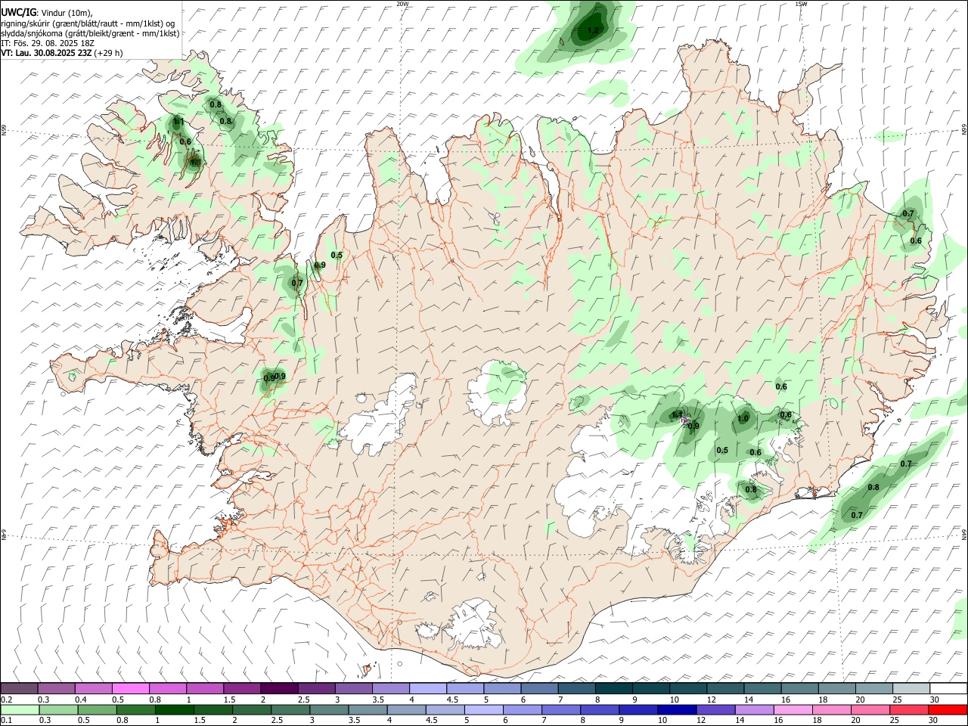The width and height of the screenshot is (968, 726).
Task: Pick the light lavender swatch at 4 on snow scale
Action: pyautogui.click(x=427, y=689)
